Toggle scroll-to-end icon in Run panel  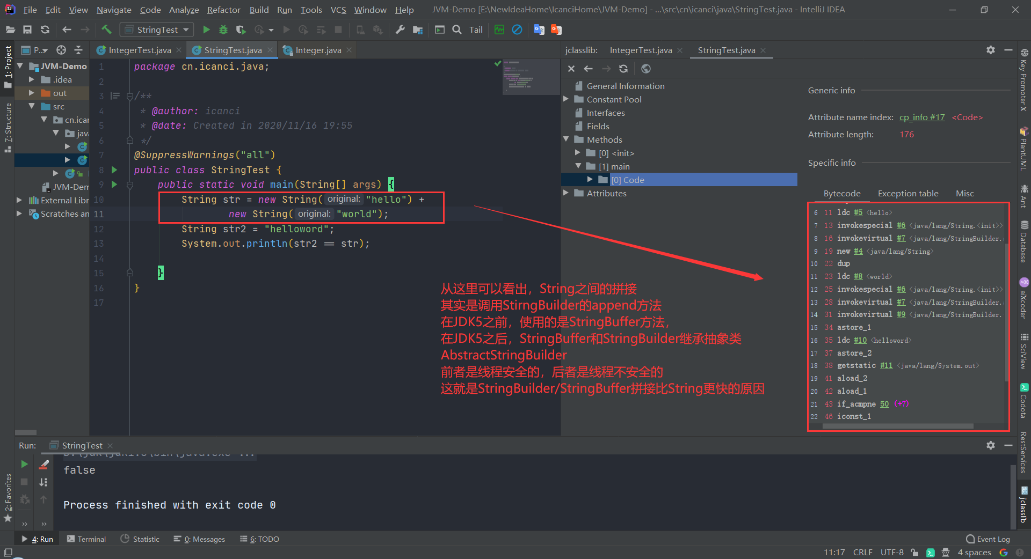point(43,482)
